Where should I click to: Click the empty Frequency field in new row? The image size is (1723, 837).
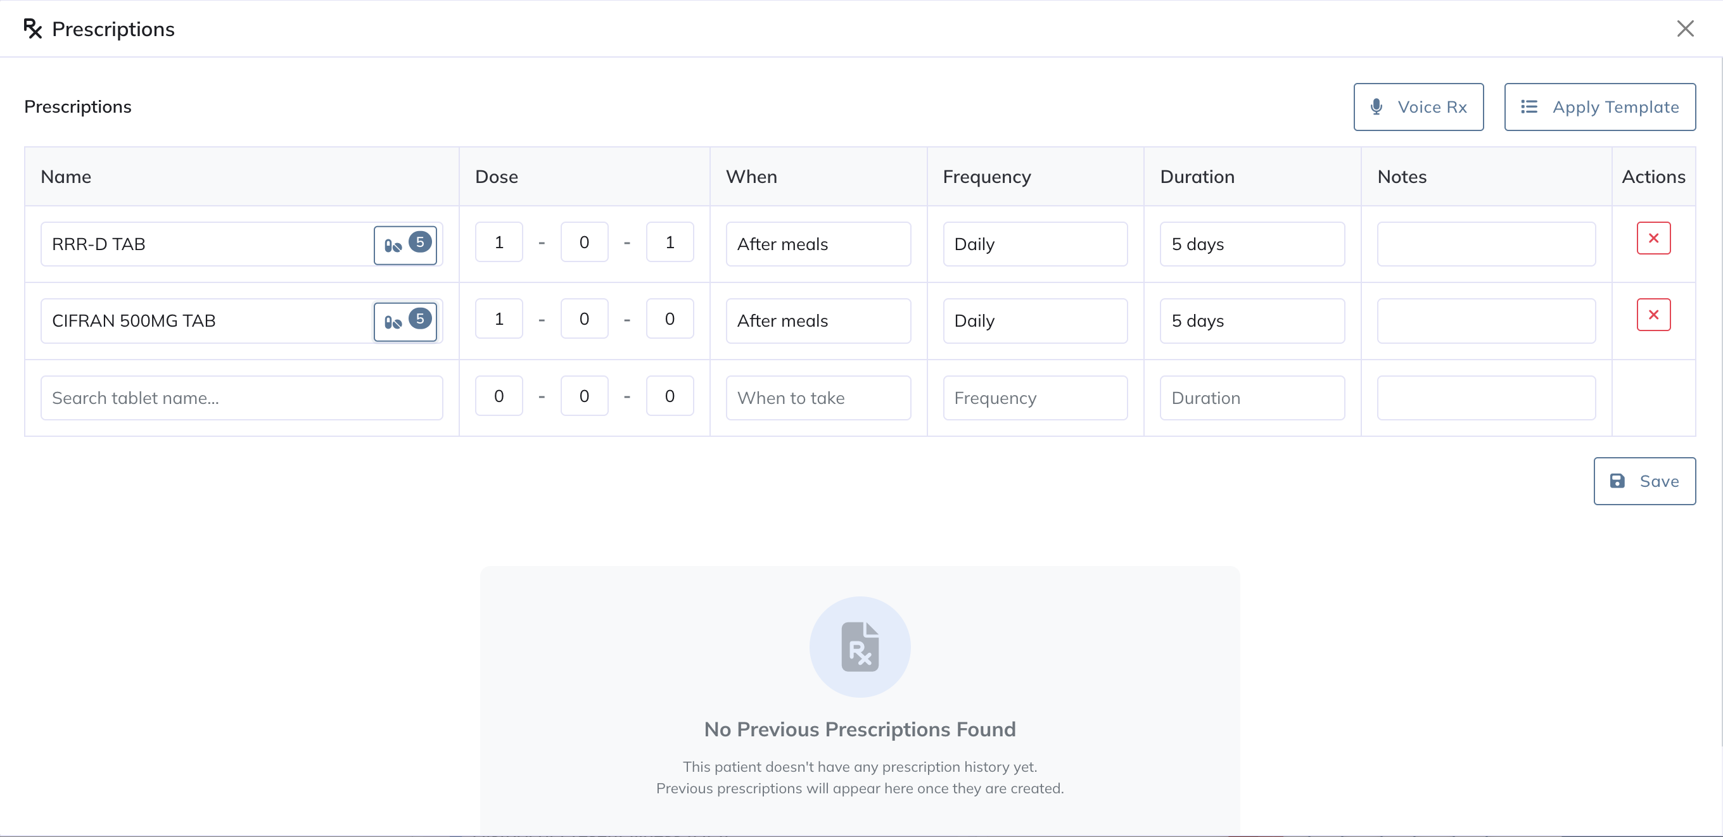click(x=1034, y=398)
